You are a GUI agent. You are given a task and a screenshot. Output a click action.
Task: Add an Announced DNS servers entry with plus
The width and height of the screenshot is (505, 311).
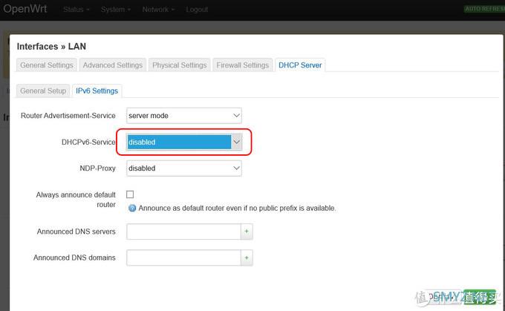247,232
